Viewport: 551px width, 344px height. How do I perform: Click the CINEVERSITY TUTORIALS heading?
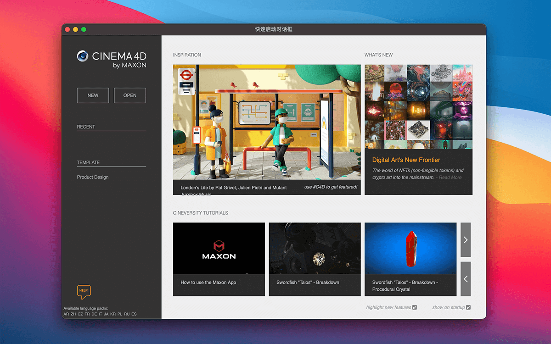[201, 213]
